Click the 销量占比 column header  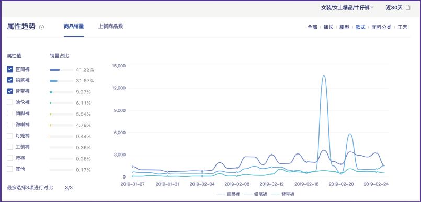coord(59,56)
